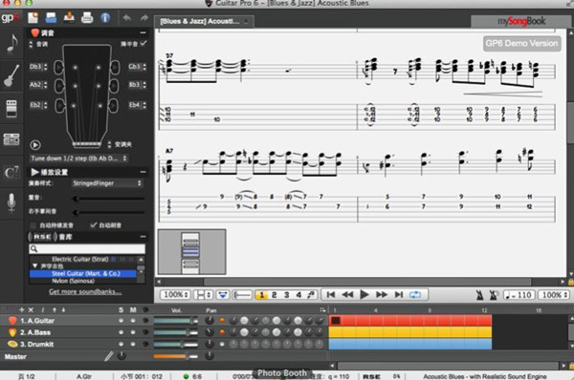
Task: Open the mySongBook tab
Action: point(521,22)
